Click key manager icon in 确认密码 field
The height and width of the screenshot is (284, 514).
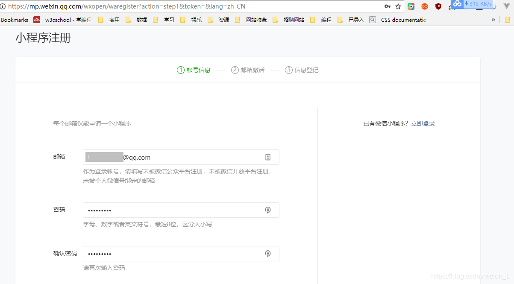[268, 254]
